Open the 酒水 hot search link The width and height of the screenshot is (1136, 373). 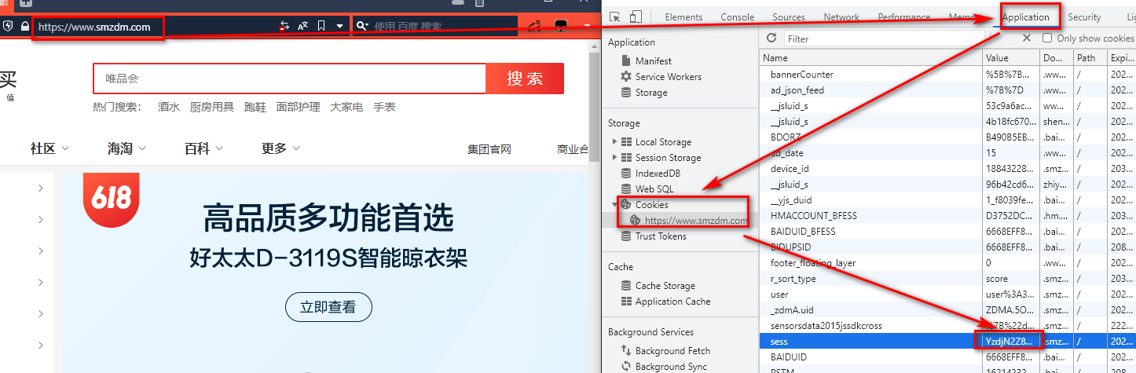point(168,107)
